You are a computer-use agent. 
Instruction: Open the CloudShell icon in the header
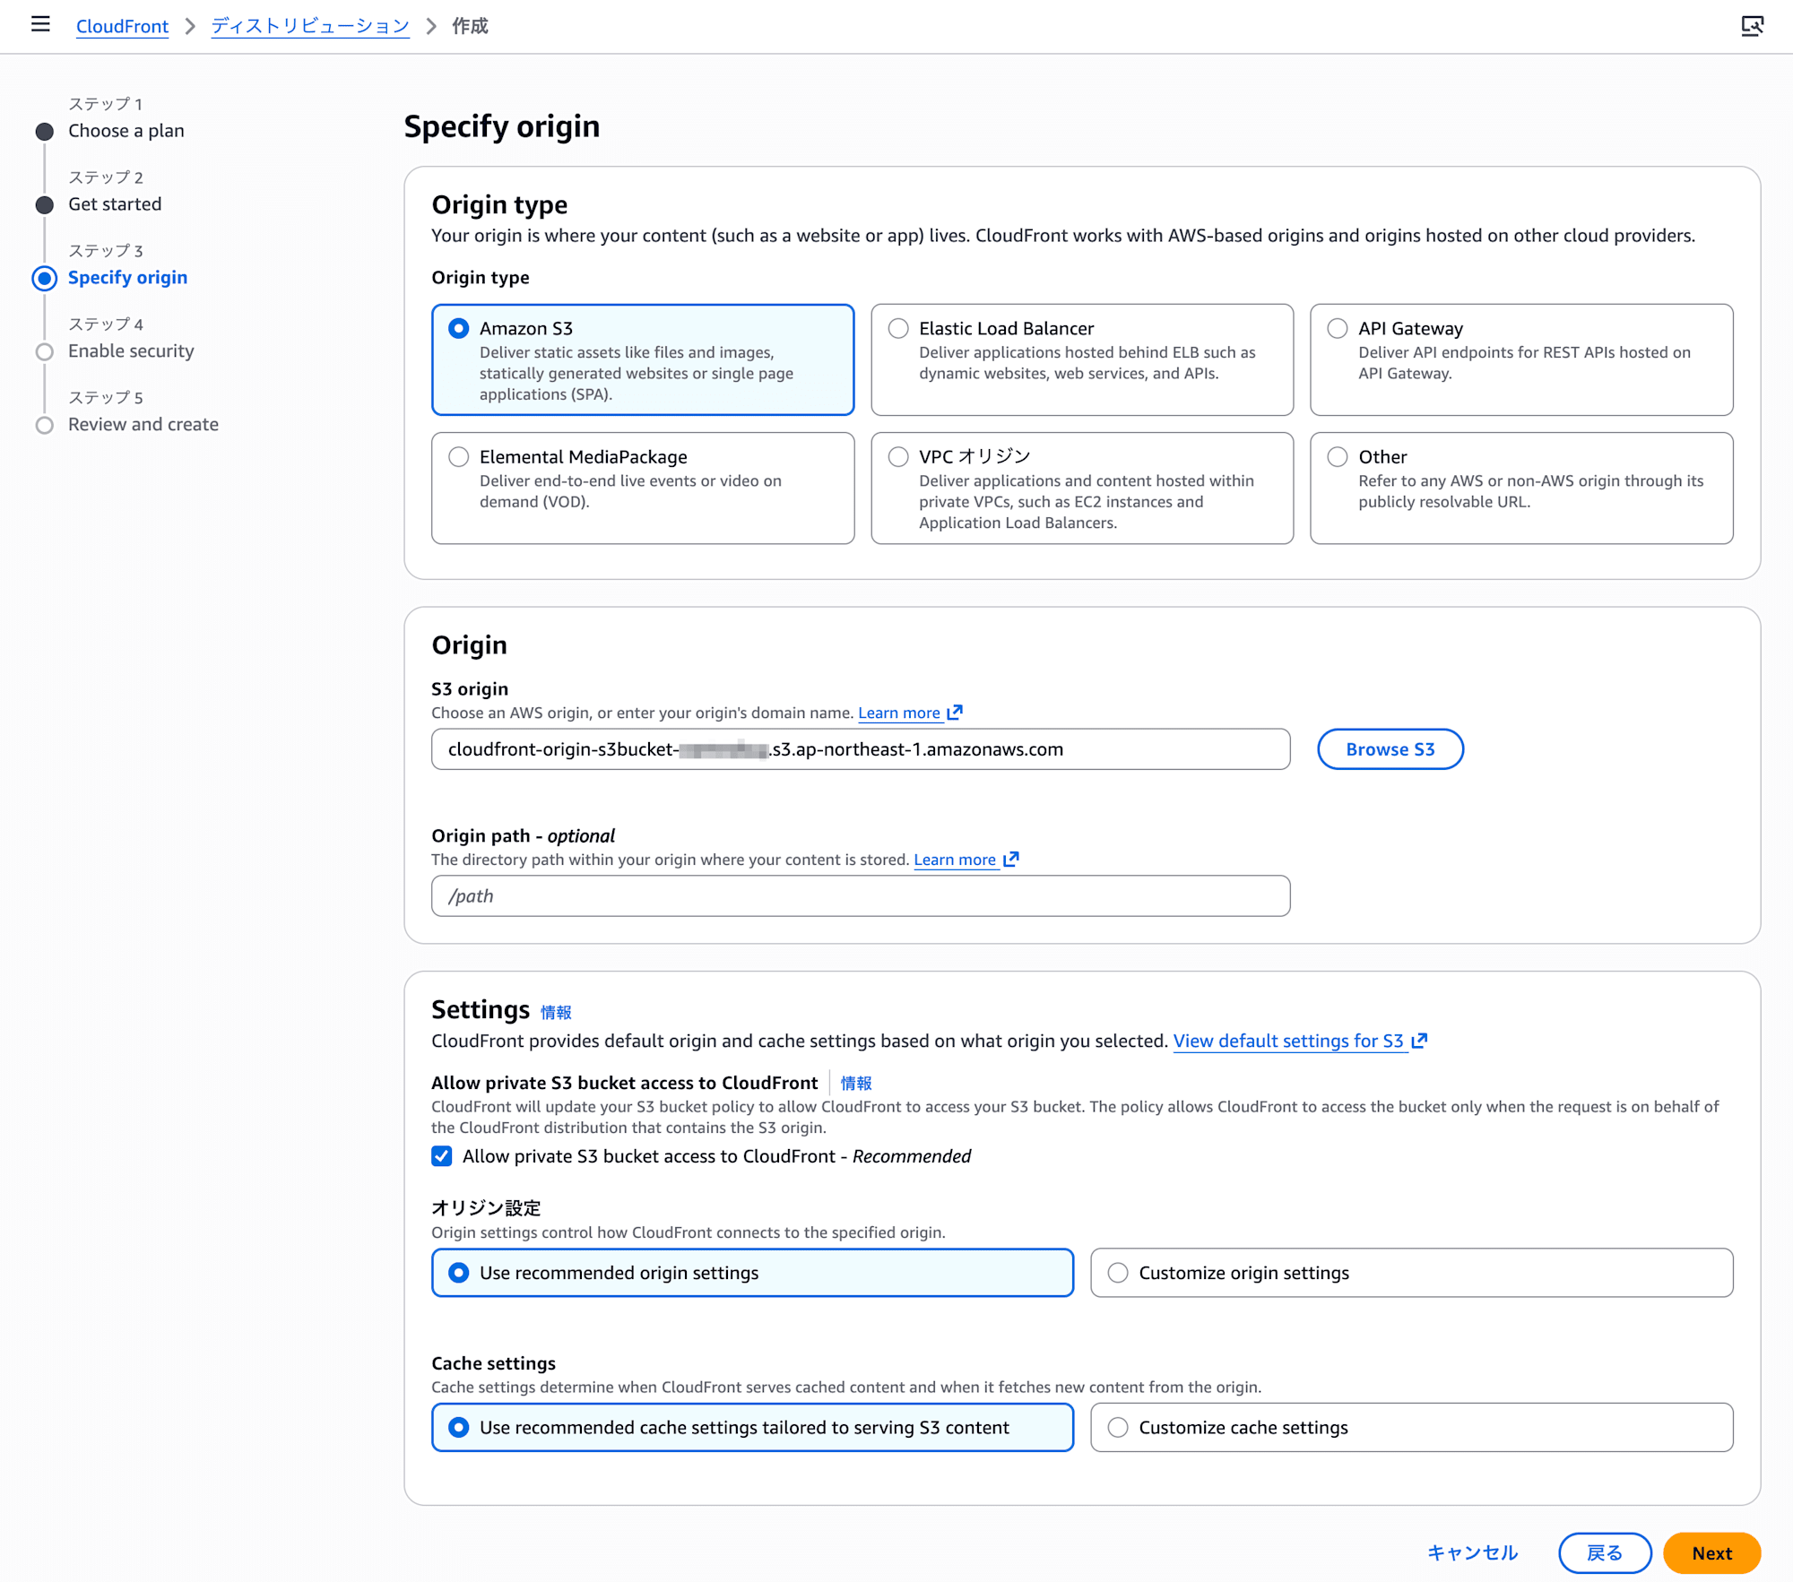pos(1752,26)
